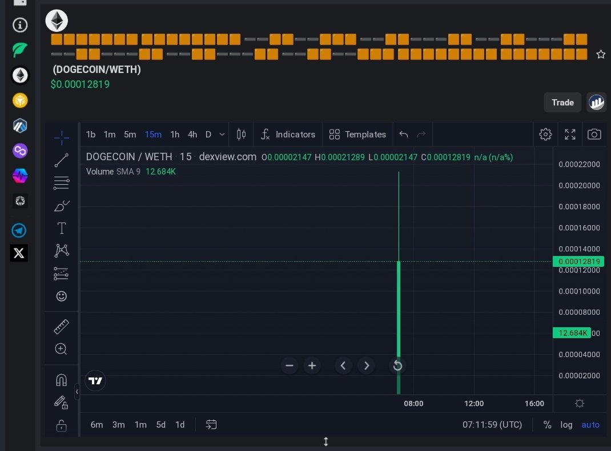Image resolution: width=611 pixels, height=451 pixels.
Task: Activate the zoom-in magnifier tool
Action: [x=61, y=349]
